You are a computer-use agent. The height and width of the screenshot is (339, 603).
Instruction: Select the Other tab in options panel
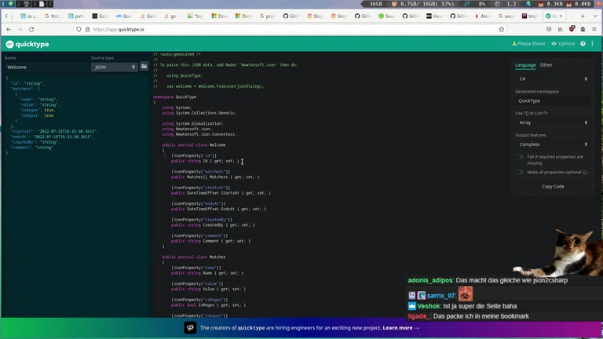pyautogui.click(x=546, y=65)
